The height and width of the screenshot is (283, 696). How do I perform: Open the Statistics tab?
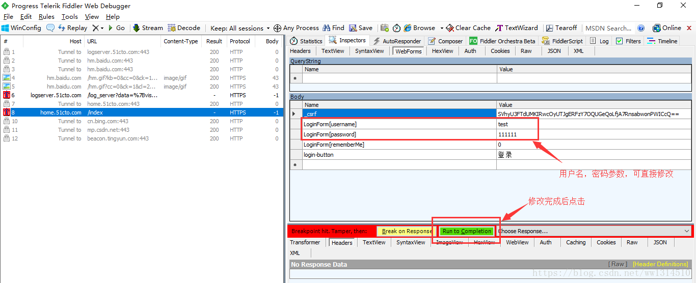(306, 41)
